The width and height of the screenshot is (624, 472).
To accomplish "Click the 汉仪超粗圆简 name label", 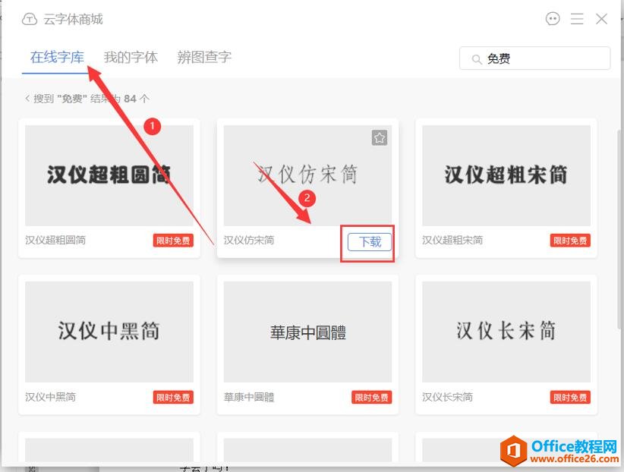I will (55, 240).
